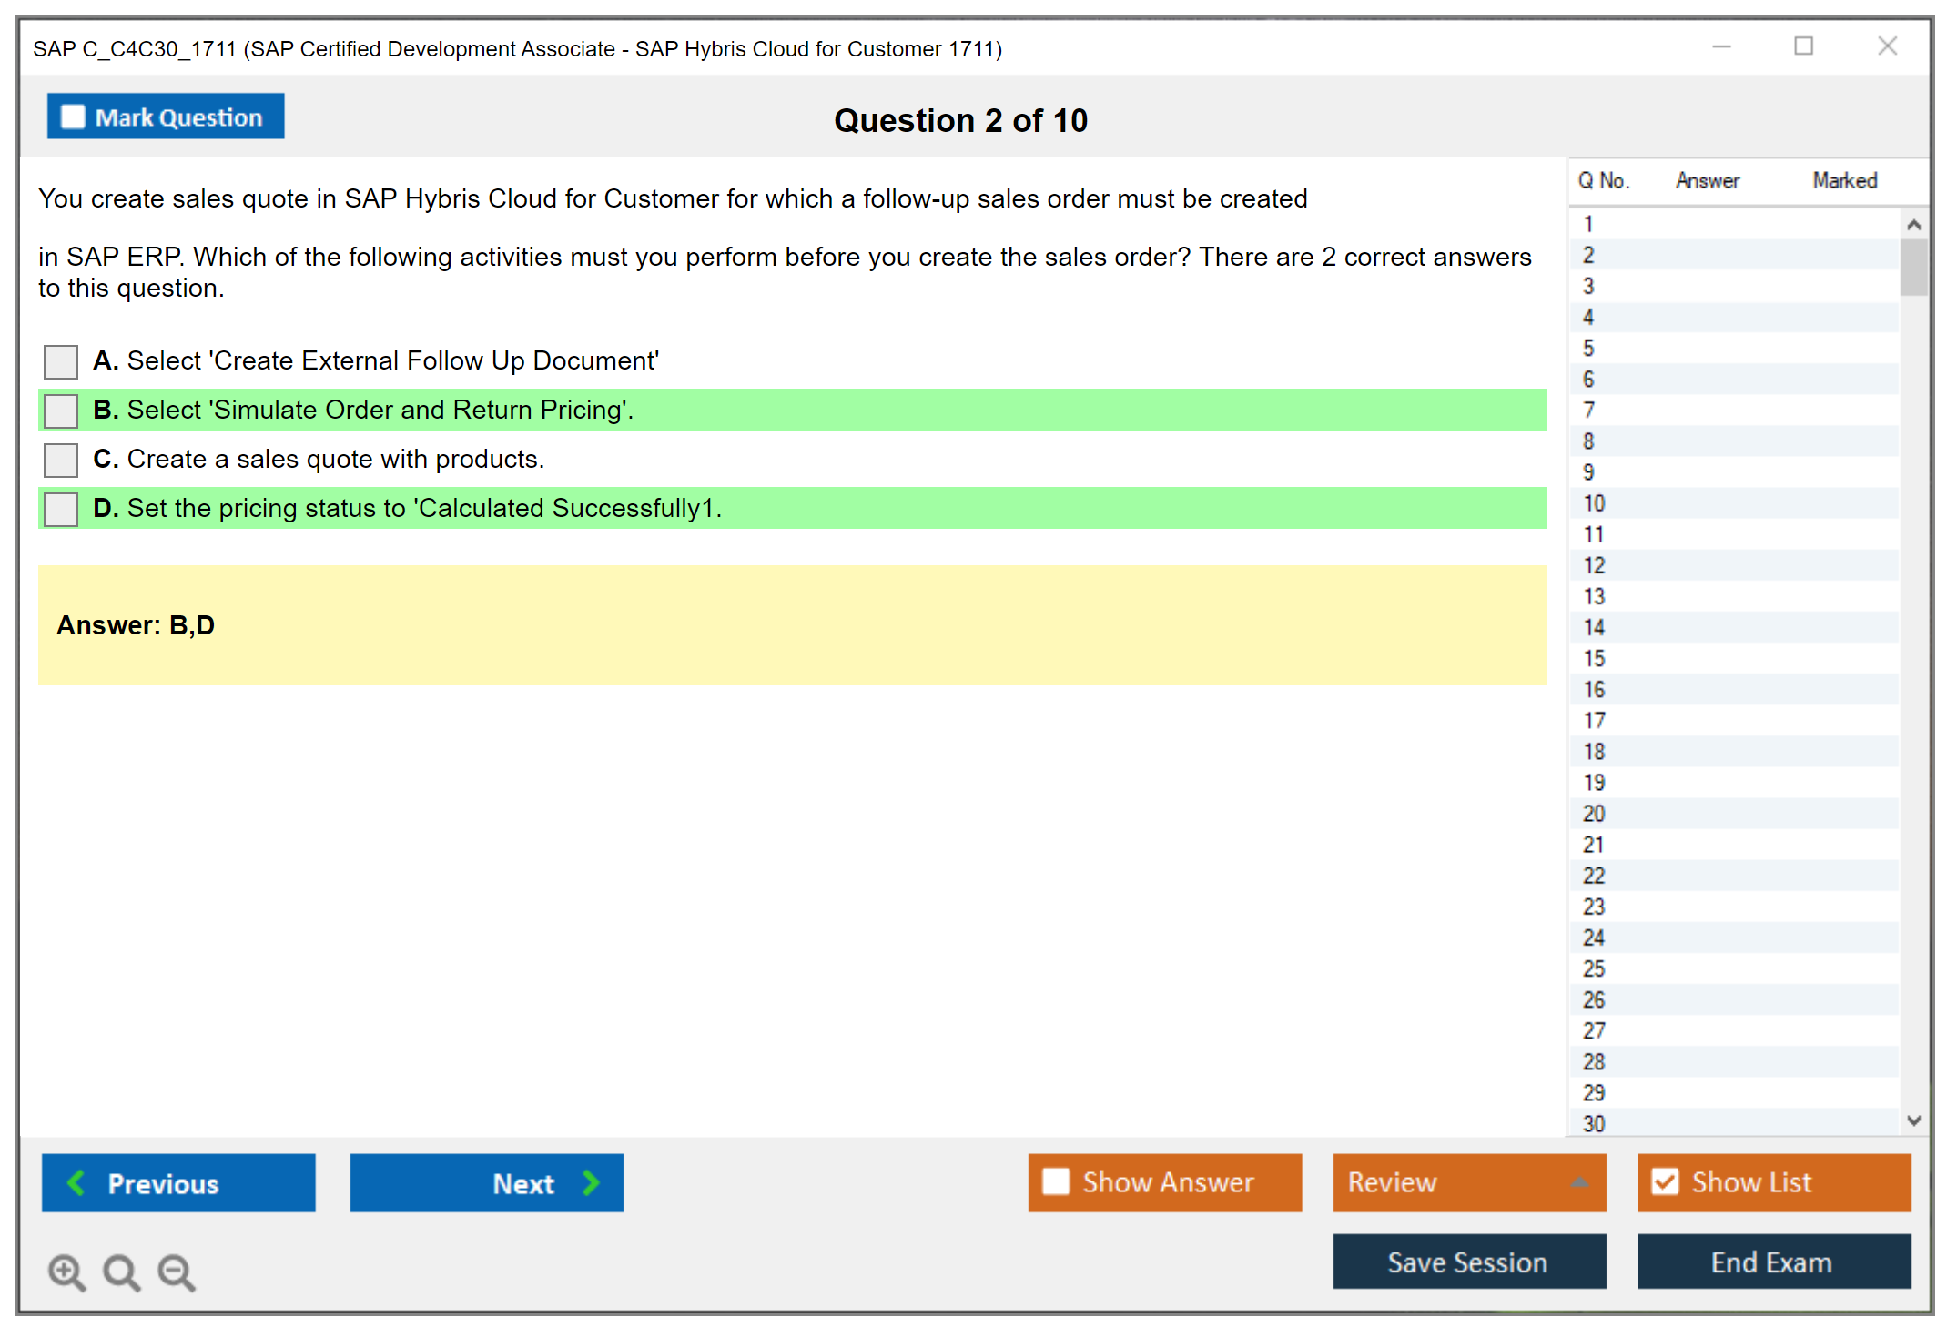Maximize the exam window
1957x1338 pixels.
click(x=1803, y=46)
